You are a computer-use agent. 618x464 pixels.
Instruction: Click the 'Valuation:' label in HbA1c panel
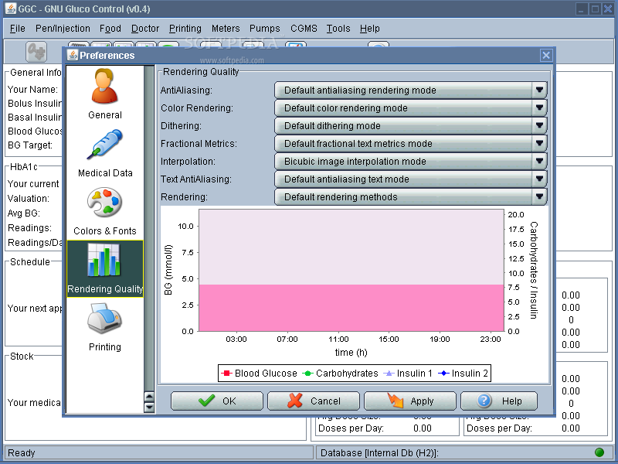pyautogui.click(x=29, y=199)
